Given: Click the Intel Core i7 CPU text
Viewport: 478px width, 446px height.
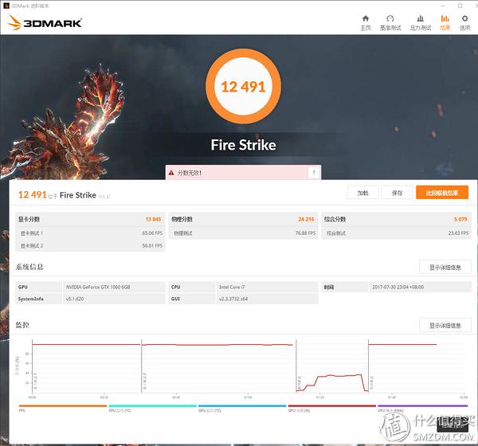Looking at the screenshot, I should (x=232, y=288).
